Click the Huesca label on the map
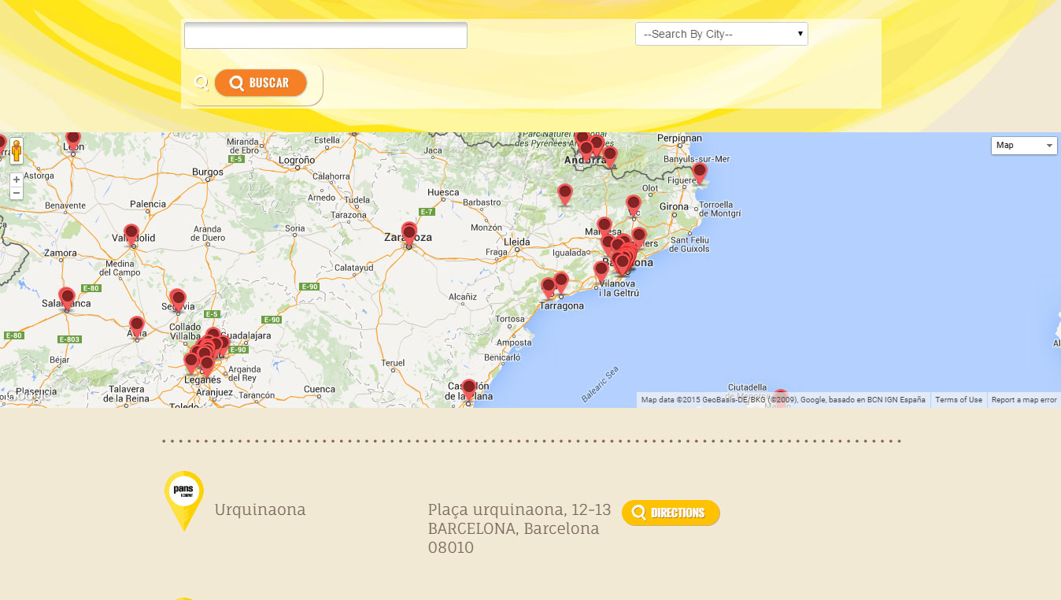This screenshot has height=600, width=1061. tap(443, 192)
